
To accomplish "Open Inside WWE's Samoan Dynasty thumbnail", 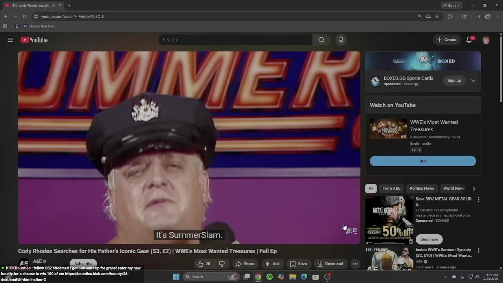I will pyautogui.click(x=389, y=259).
